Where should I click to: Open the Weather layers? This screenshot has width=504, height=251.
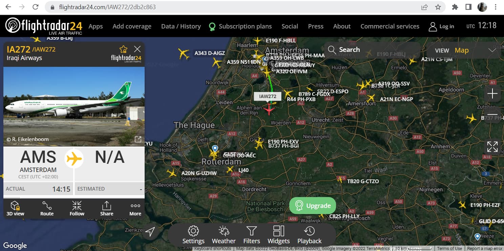tap(224, 235)
